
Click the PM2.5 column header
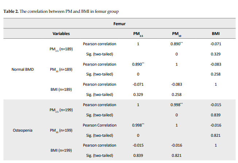[x=138, y=34]
